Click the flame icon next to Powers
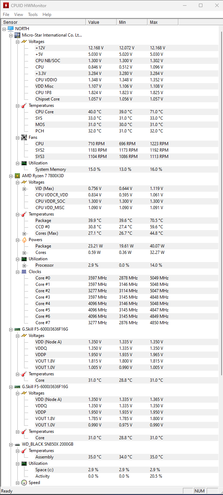This screenshot has width=223, height=495. (x=24, y=240)
